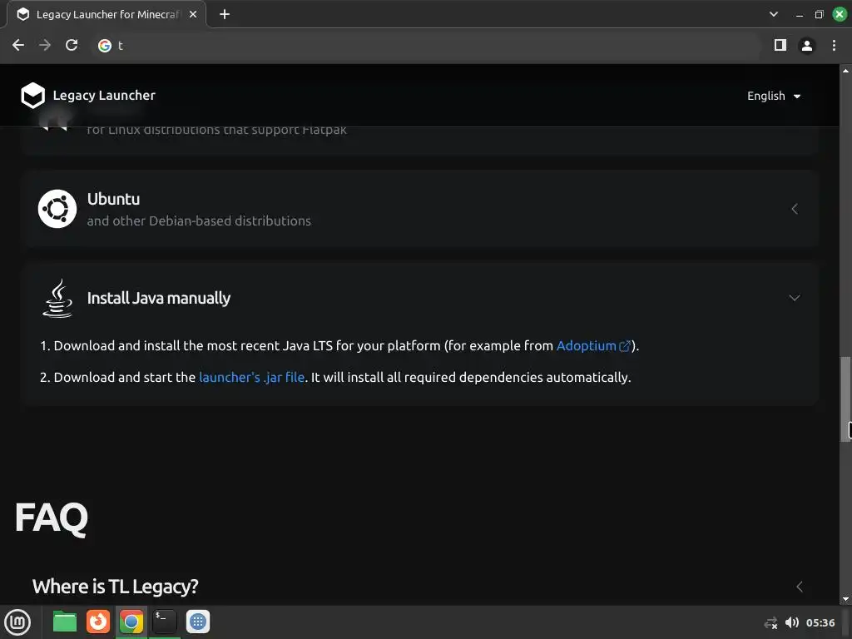The width and height of the screenshot is (852, 639).
Task: Open the Terminal from taskbar
Action: pos(164,622)
